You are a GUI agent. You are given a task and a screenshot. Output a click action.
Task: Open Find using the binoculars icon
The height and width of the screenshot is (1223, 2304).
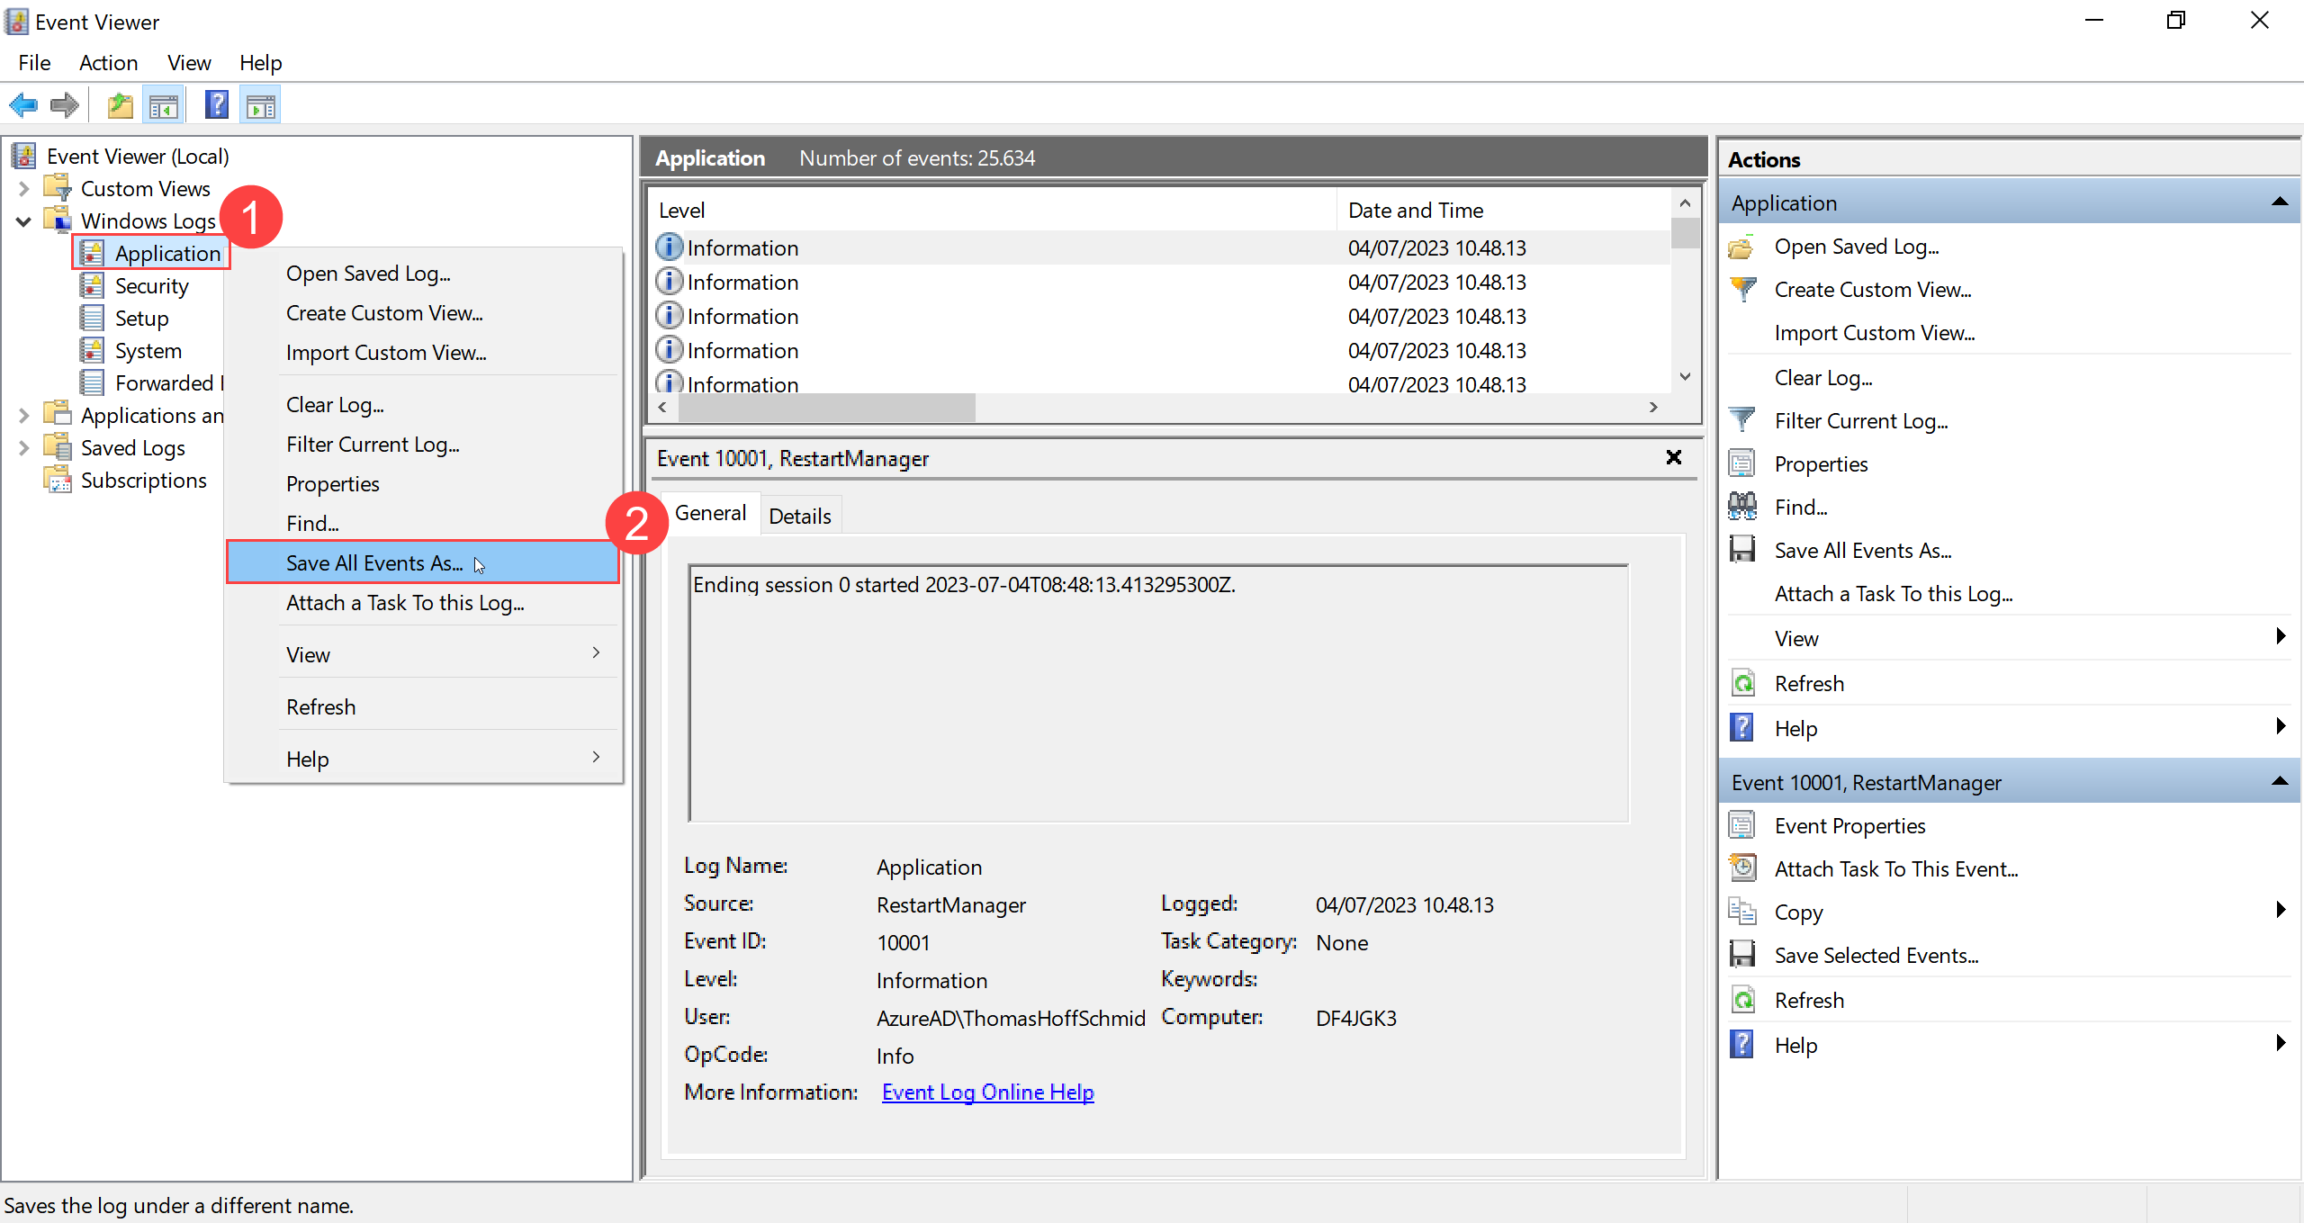click(1743, 506)
